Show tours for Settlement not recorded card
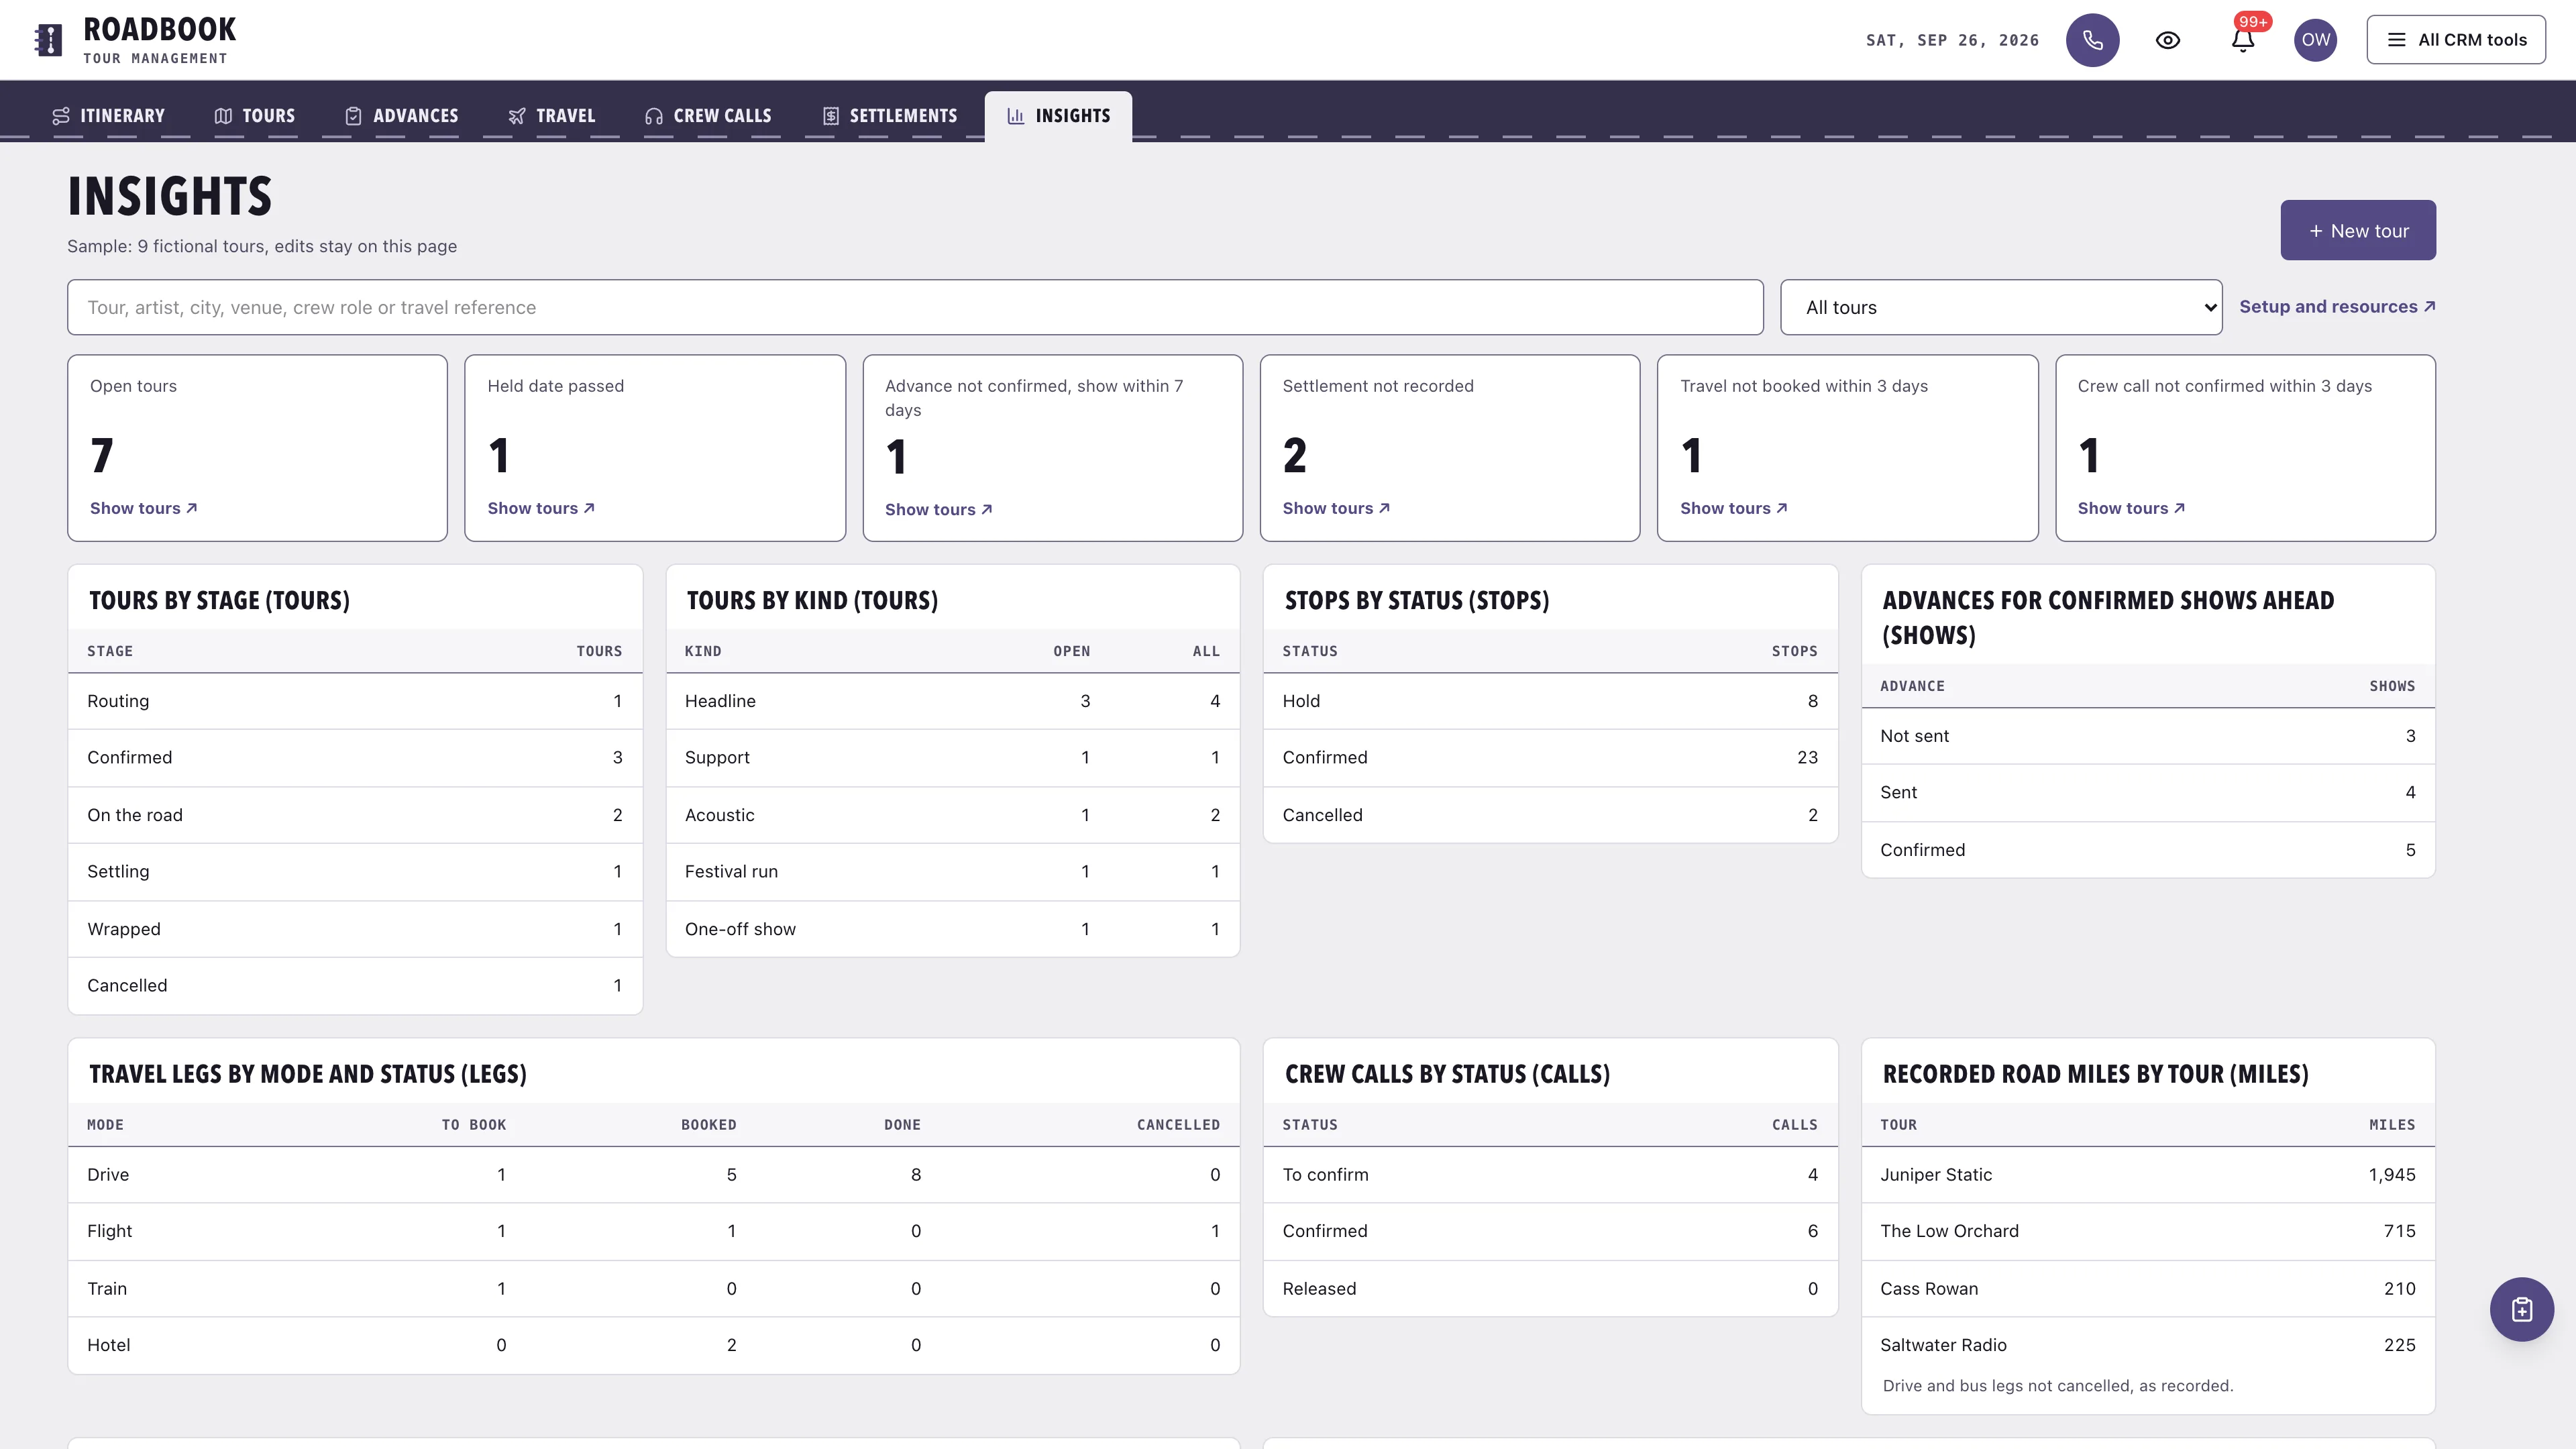The height and width of the screenshot is (1449, 2576). (1336, 508)
